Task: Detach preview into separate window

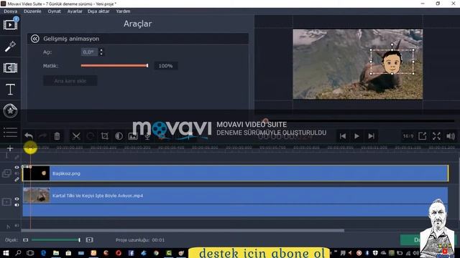Action: tap(422, 136)
